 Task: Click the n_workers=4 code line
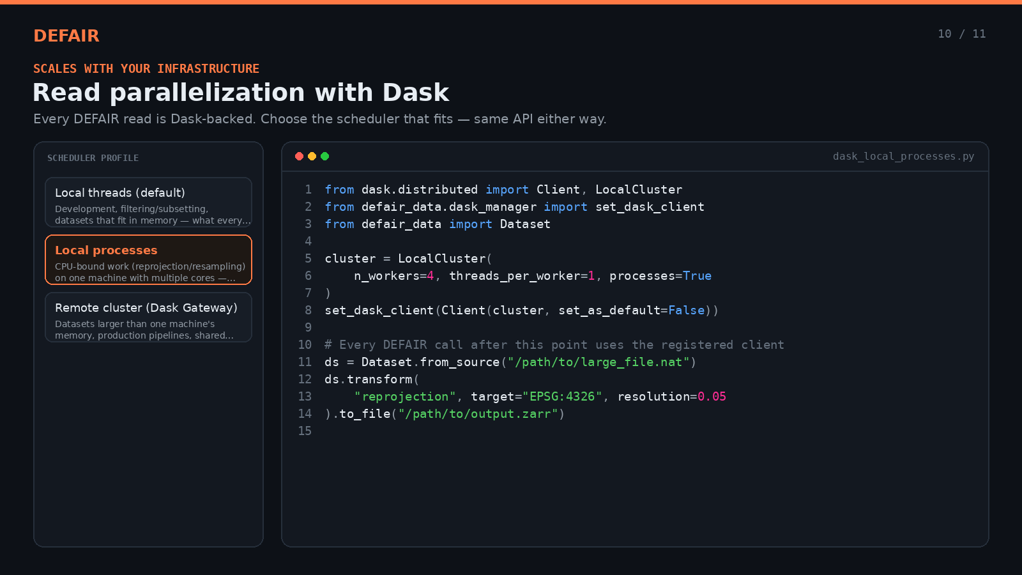[x=533, y=276]
